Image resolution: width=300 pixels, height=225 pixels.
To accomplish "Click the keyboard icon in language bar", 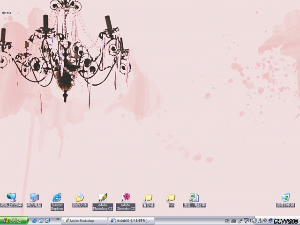I will pos(233,221).
